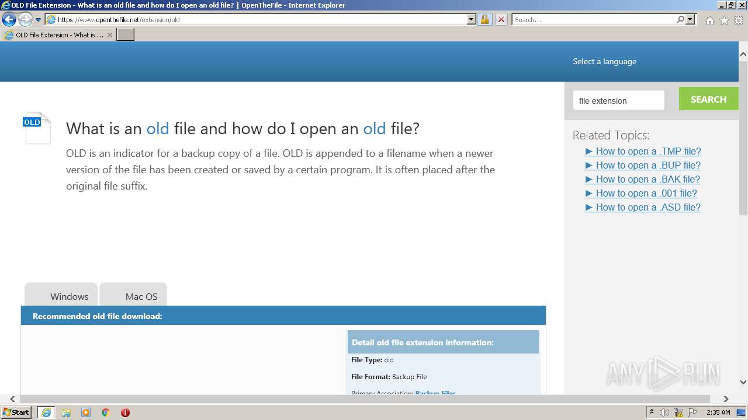Go back with the browser Back arrow
748x420 pixels.
click(x=9, y=20)
